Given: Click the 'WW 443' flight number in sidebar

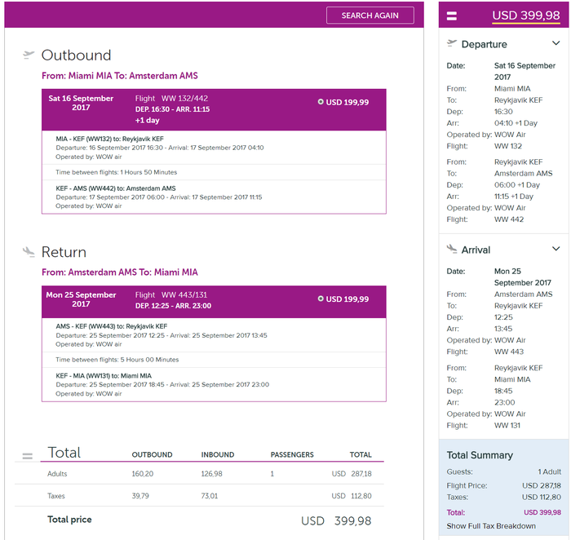Looking at the screenshot, I should point(509,352).
